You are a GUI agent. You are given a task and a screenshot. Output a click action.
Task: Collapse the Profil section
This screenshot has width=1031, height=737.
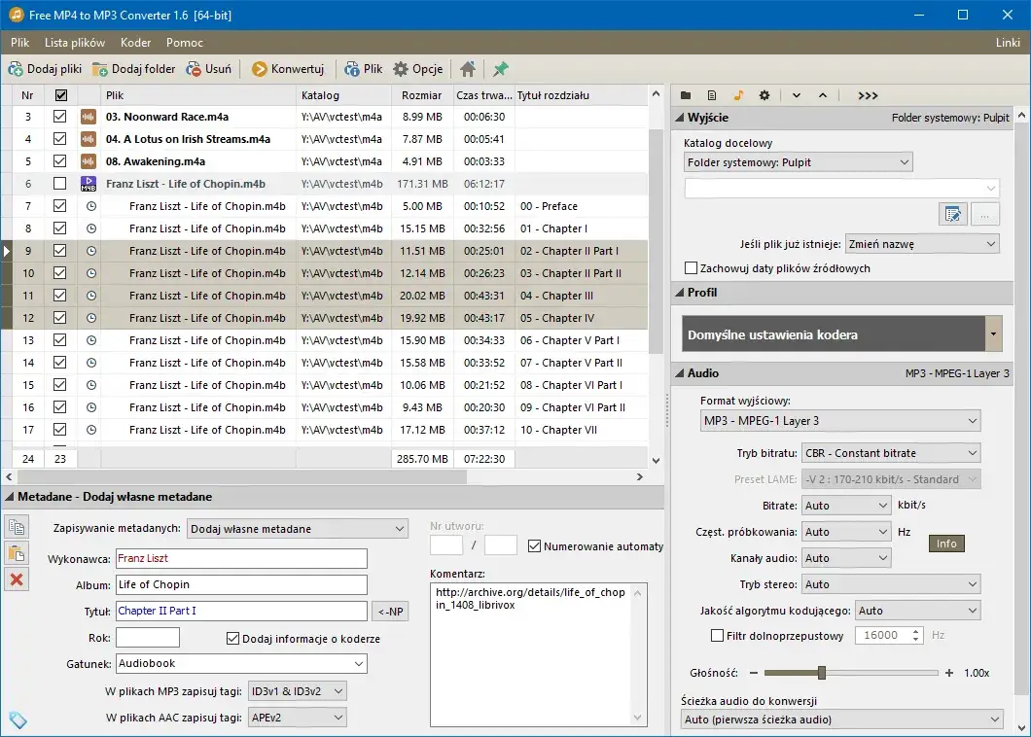(x=680, y=293)
